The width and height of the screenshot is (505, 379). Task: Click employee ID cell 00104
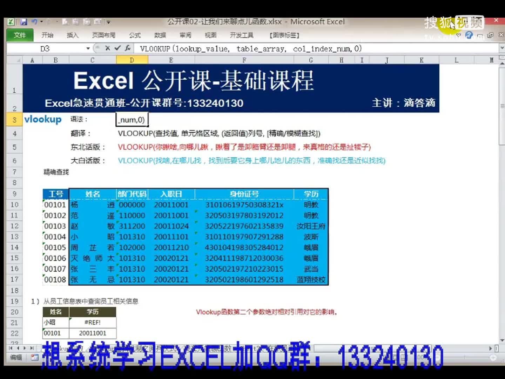(55, 237)
